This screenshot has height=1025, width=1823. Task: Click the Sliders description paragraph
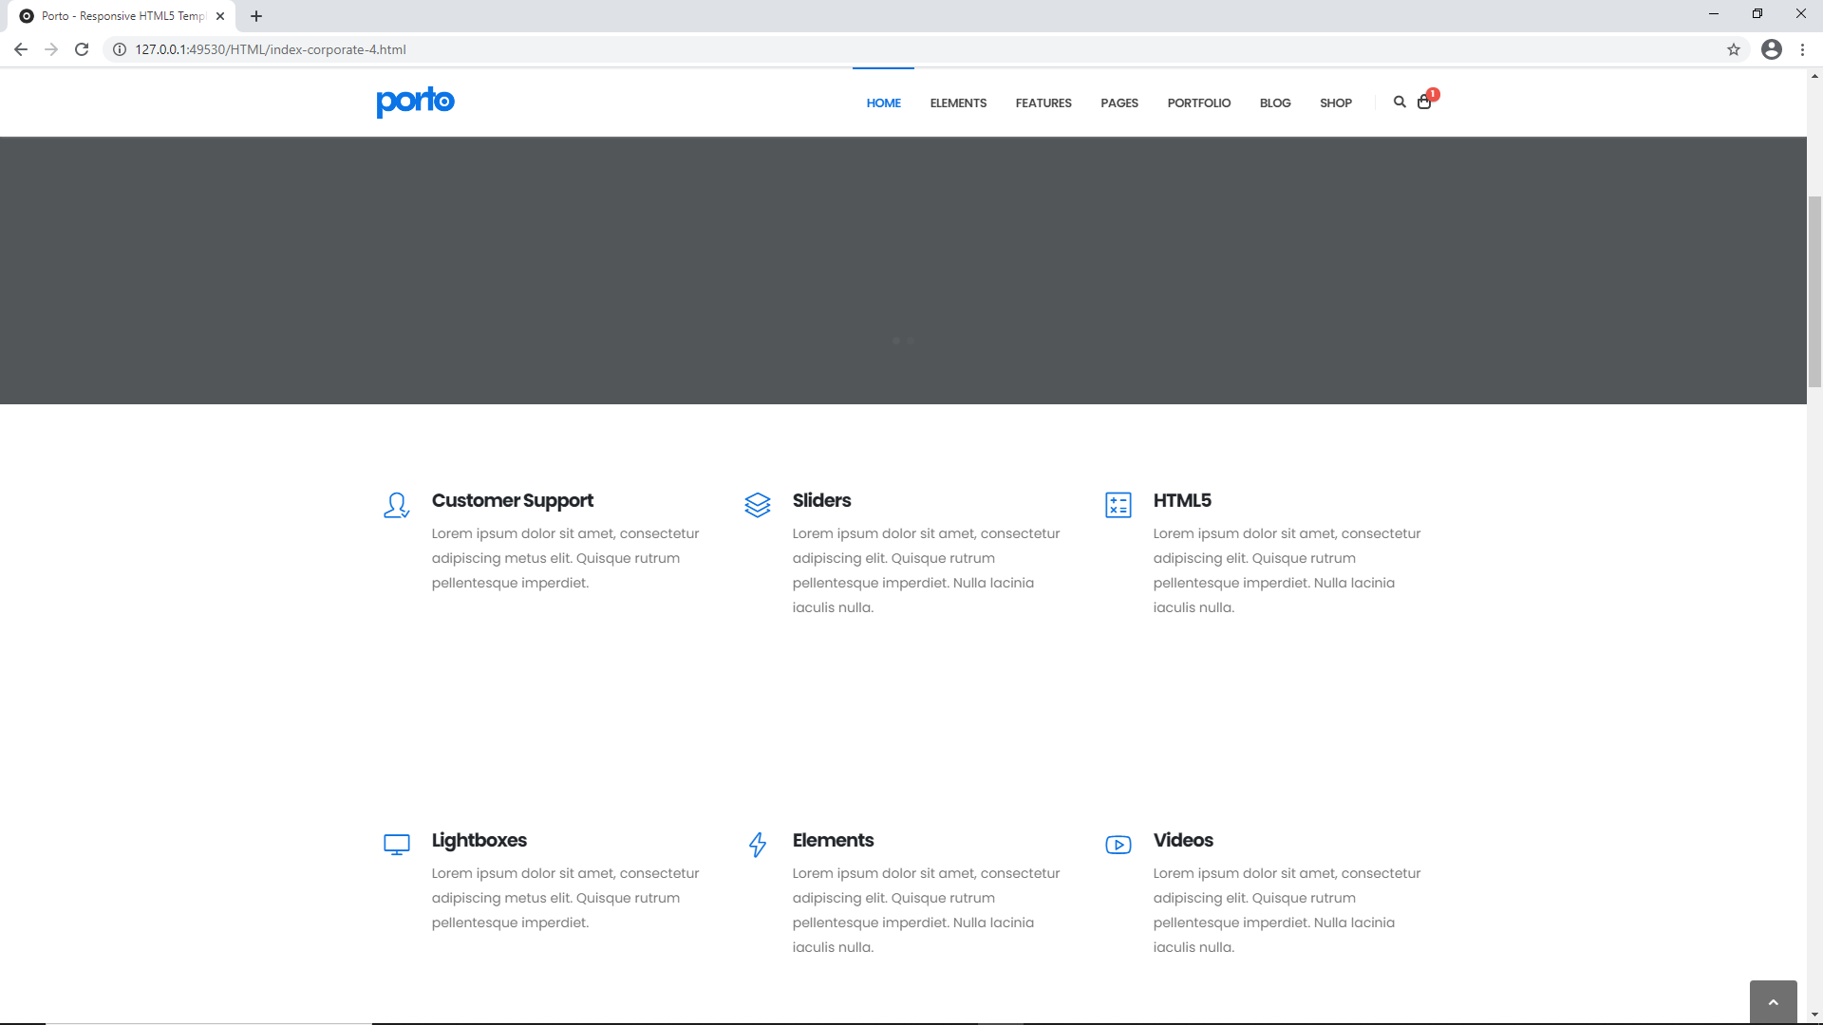tap(926, 570)
